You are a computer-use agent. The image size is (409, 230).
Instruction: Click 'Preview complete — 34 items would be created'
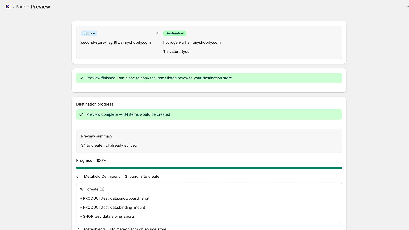[x=128, y=114]
